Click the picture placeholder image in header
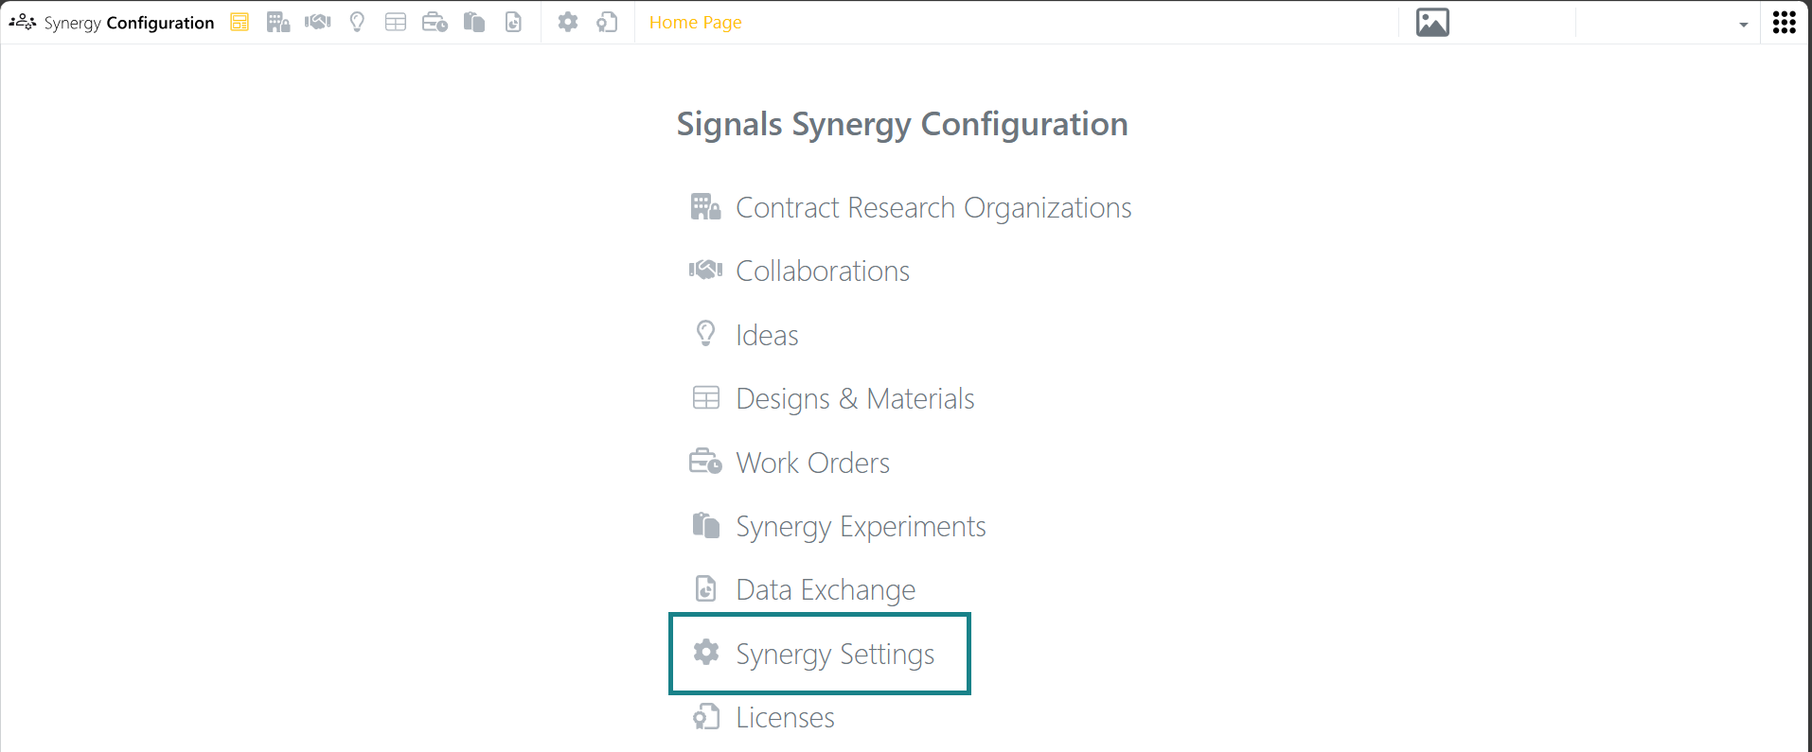The height and width of the screenshot is (752, 1812). [x=1432, y=22]
